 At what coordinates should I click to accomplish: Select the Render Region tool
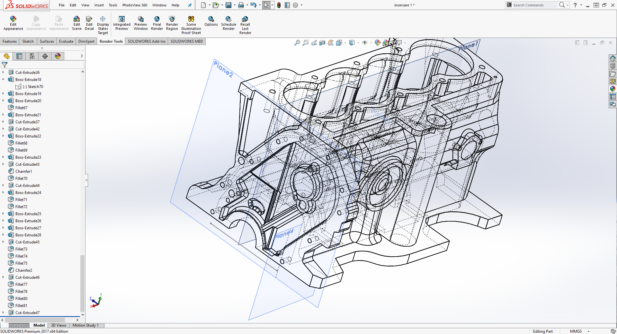pyautogui.click(x=172, y=23)
